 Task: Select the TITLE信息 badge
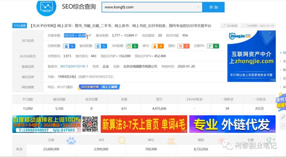pos(20,26)
